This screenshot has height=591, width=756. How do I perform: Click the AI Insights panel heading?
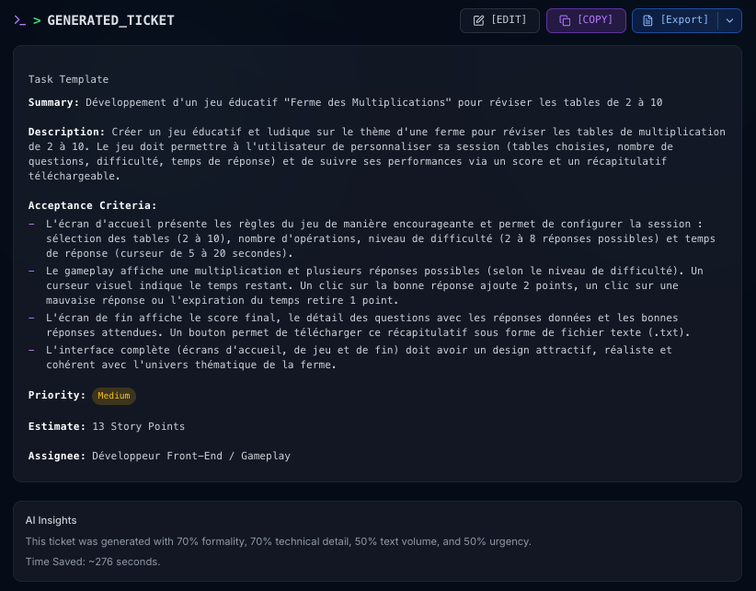coord(52,520)
